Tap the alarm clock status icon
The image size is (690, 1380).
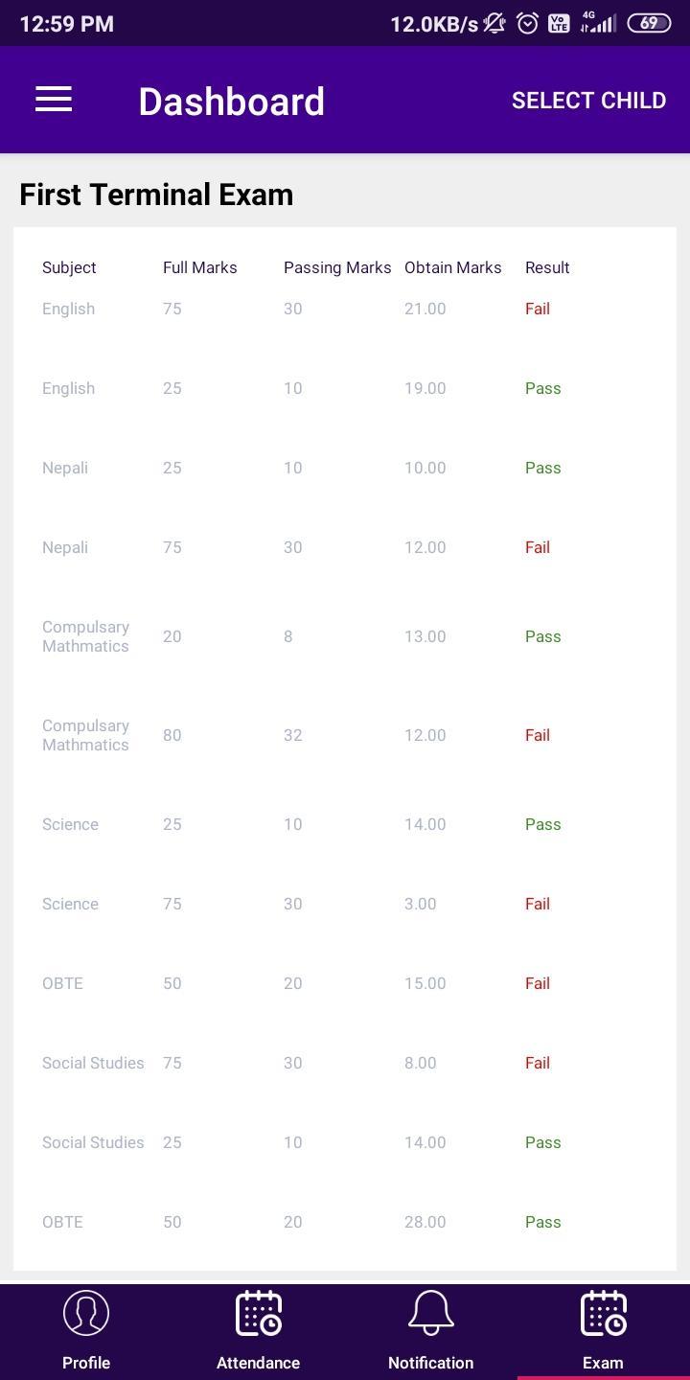pos(527,24)
